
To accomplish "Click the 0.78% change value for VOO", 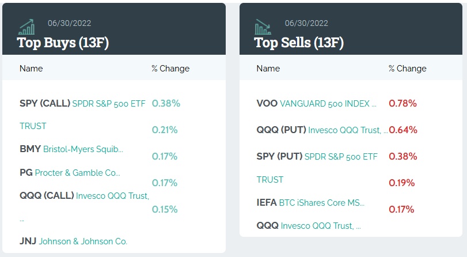I will click(x=403, y=104).
